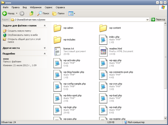Collapse the Подробно details panel
168x125 pixels.
tap(45, 54)
